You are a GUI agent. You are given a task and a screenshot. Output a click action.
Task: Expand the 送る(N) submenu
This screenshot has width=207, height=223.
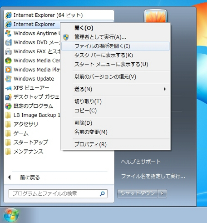click(115, 89)
